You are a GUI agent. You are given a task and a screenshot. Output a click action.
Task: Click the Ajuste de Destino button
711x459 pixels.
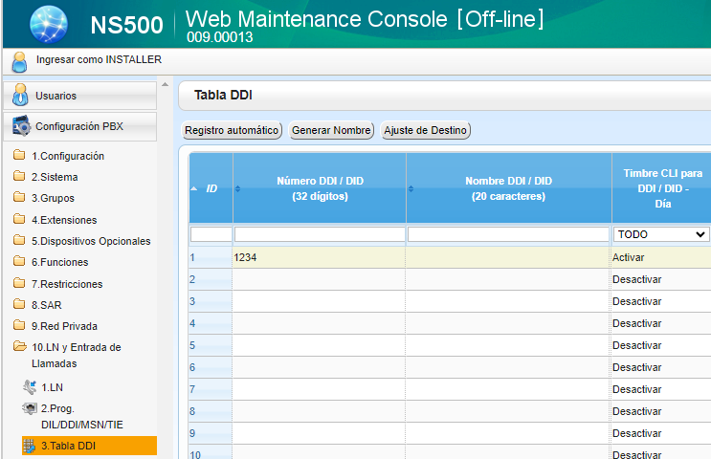426,130
